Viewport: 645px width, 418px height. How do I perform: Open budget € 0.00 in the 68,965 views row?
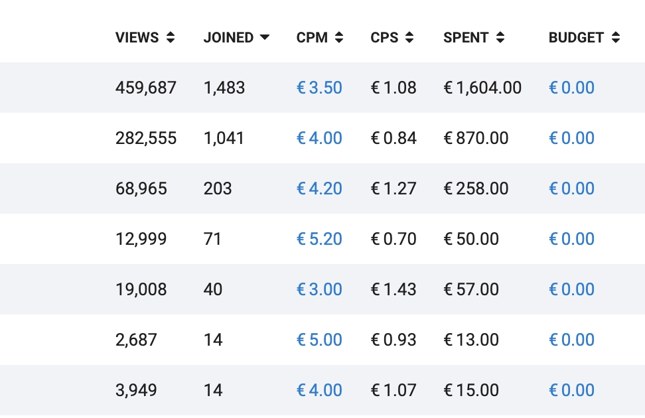tap(571, 188)
